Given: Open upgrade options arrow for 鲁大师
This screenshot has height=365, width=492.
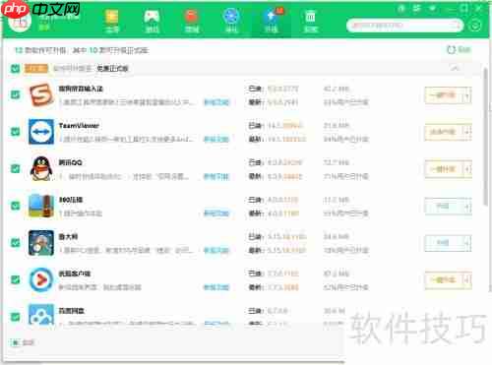Looking at the screenshot, I should pyautogui.click(x=467, y=243).
